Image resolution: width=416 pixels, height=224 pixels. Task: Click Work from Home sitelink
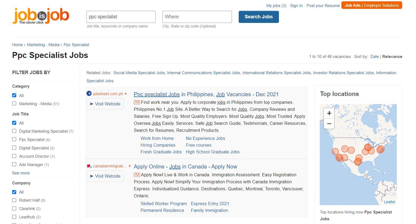tap(157, 138)
